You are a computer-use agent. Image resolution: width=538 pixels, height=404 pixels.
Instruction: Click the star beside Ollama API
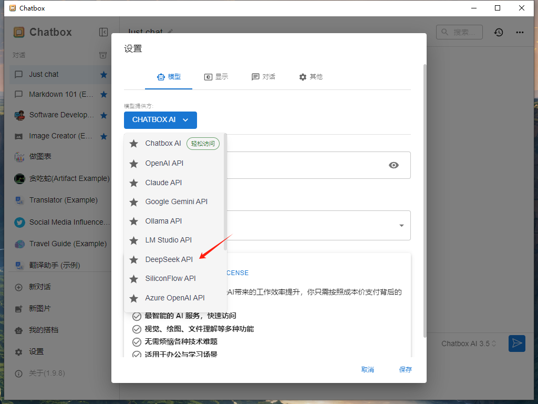(x=134, y=221)
